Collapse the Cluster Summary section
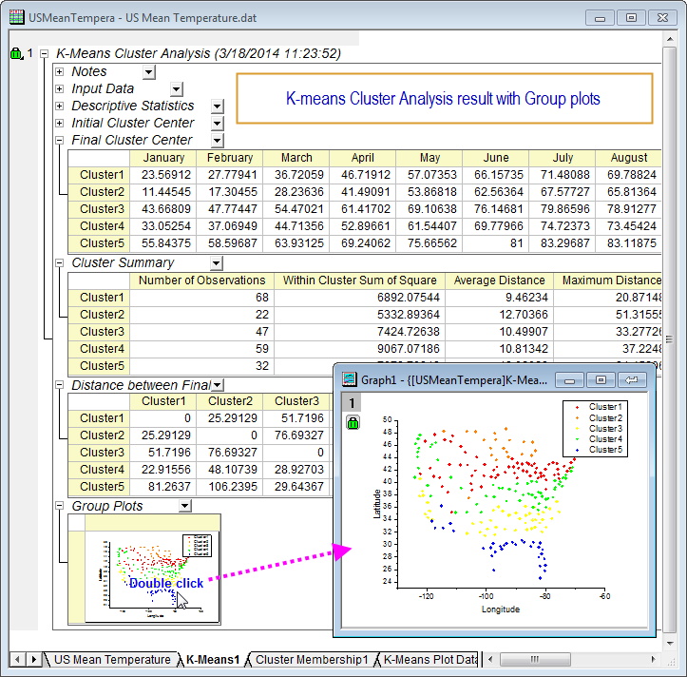This screenshot has width=687, height=677. pos(60,263)
